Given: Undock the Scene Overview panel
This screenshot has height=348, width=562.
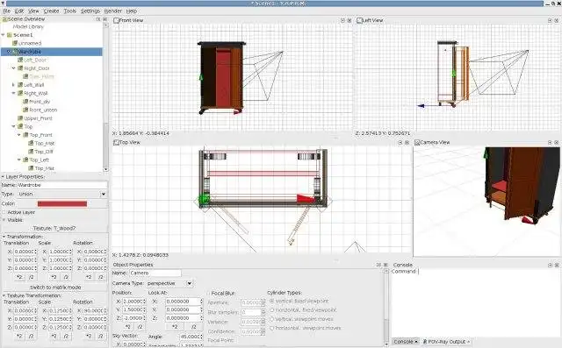Looking at the screenshot, I should 98,19.
